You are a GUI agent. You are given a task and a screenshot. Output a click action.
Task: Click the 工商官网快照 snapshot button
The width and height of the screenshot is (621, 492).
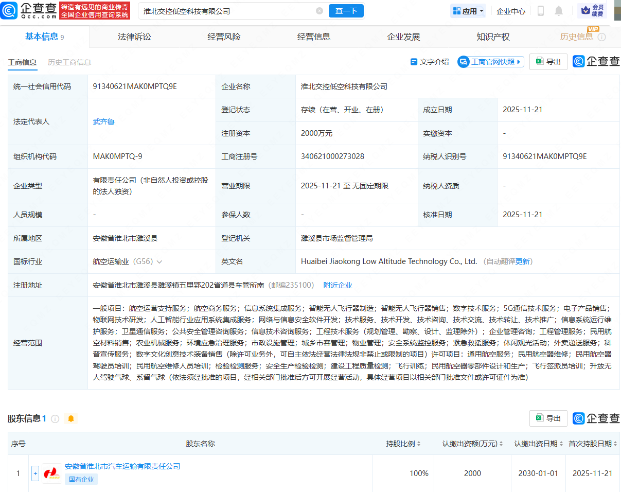[490, 61]
